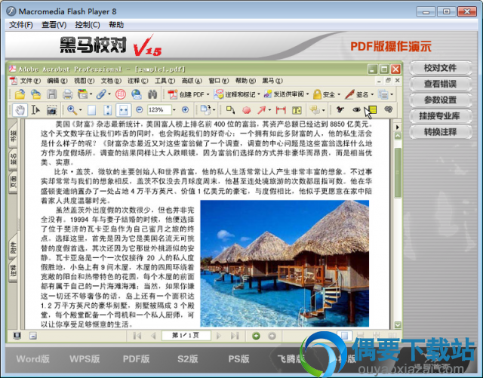This screenshot has height=378, width=483.
Task: Open the 附件 side panel tab
Action: point(13,248)
